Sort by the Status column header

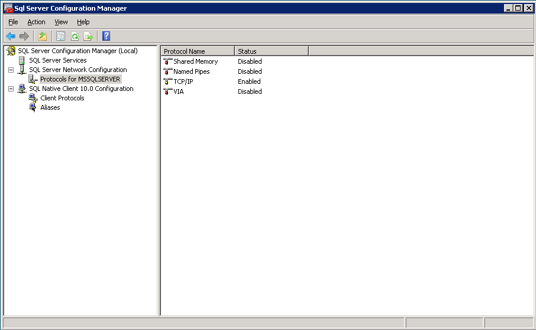tap(272, 51)
